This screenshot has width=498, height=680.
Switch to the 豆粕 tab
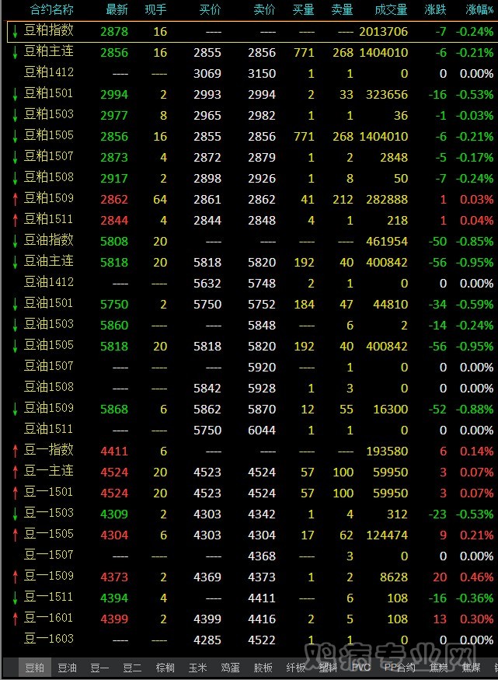point(35,668)
